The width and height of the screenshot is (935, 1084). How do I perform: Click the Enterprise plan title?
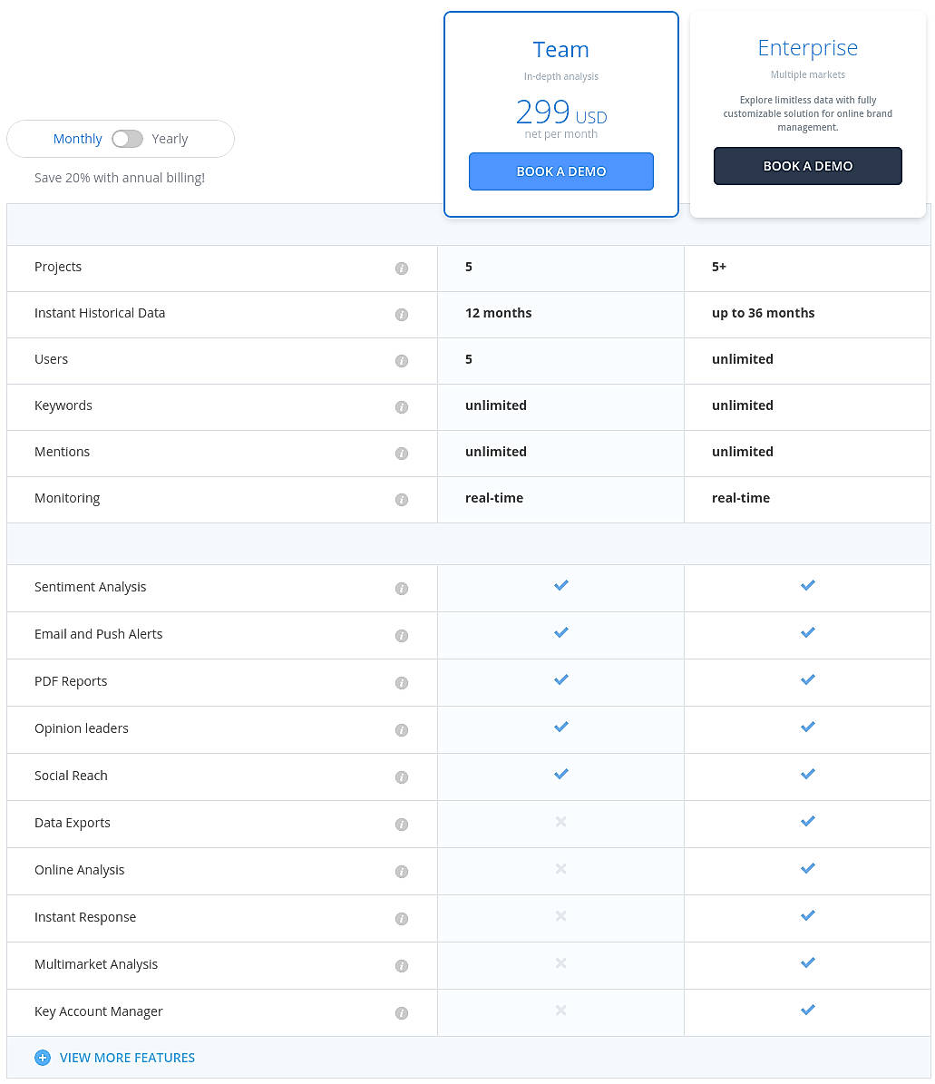click(x=808, y=48)
